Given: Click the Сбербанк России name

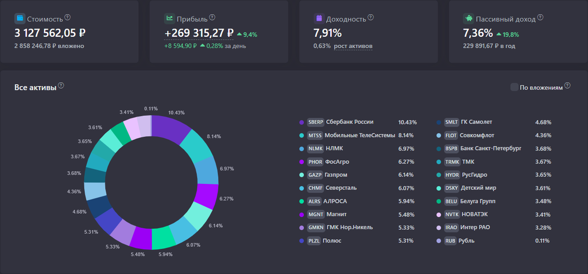Looking at the screenshot, I should [x=349, y=122].
